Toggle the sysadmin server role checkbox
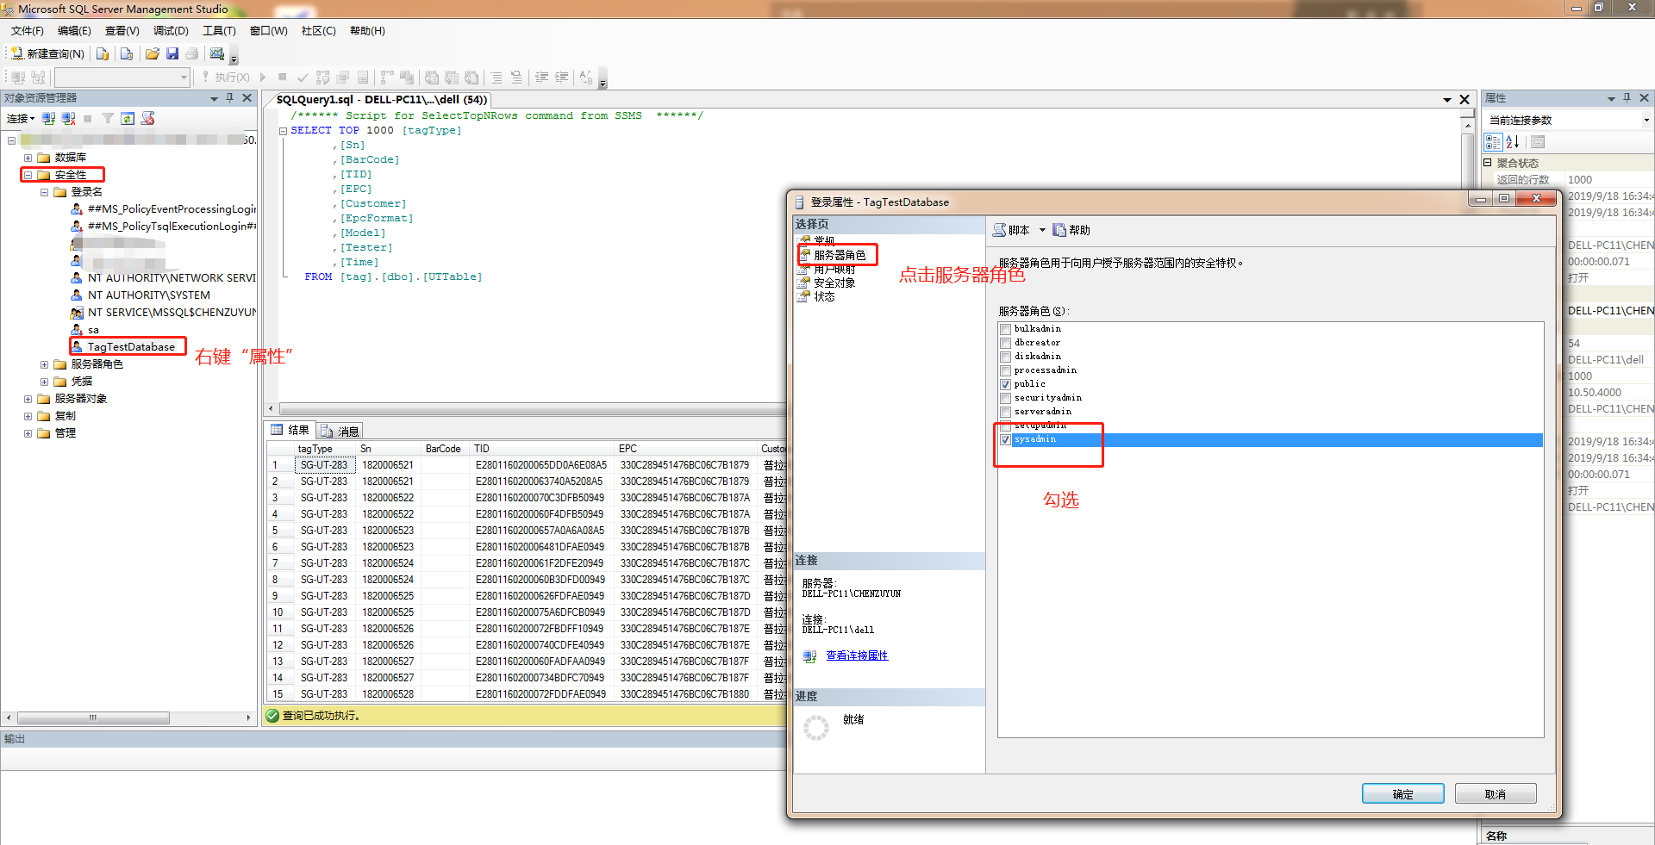1655x845 pixels. tap(1005, 439)
